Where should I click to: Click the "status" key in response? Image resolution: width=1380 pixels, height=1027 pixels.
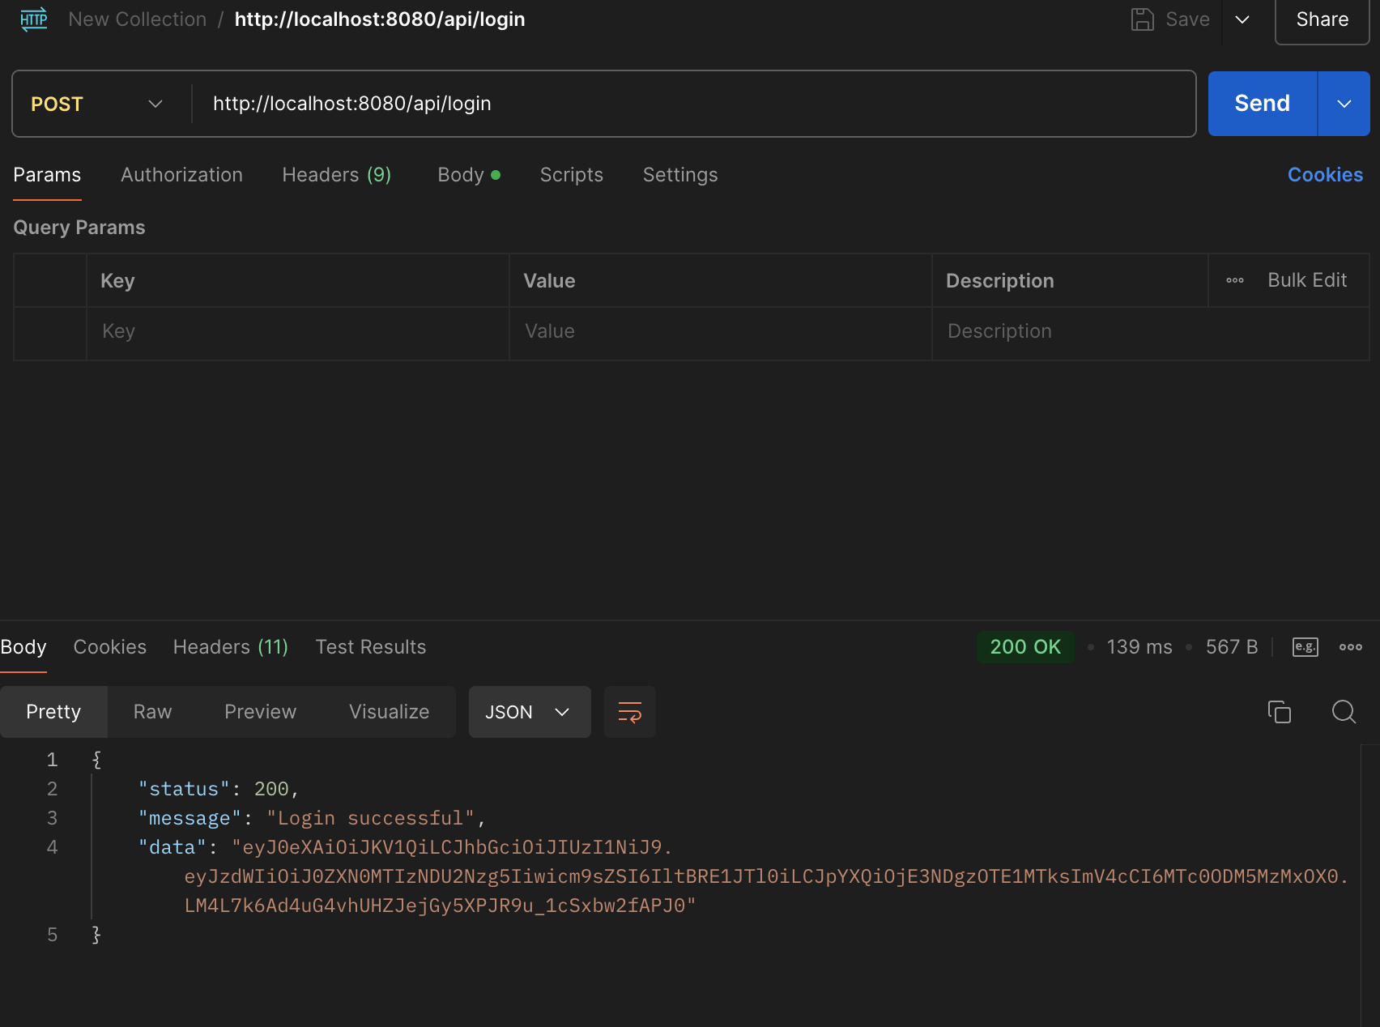click(185, 789)
